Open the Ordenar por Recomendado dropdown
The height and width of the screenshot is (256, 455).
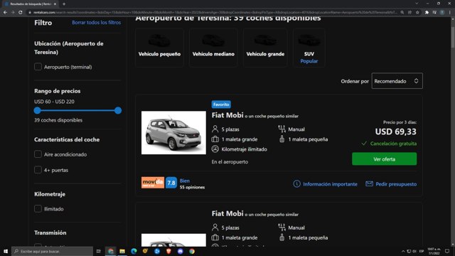[397, 81]
